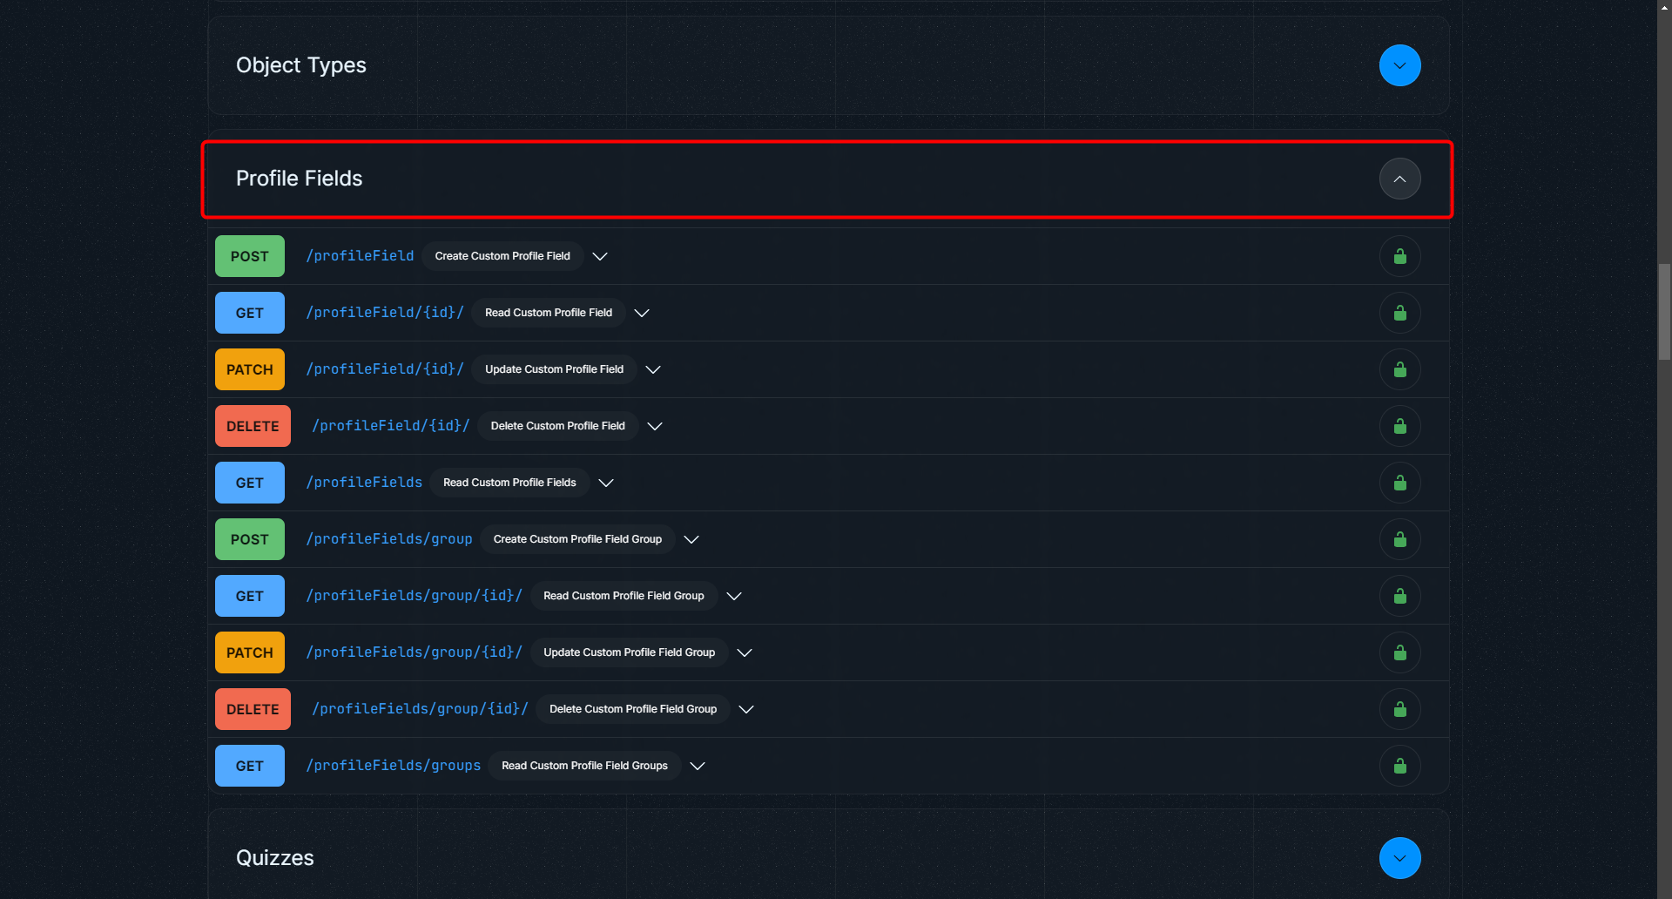Click the lock icon for Read Custom Profile Field

(1399, 313)
